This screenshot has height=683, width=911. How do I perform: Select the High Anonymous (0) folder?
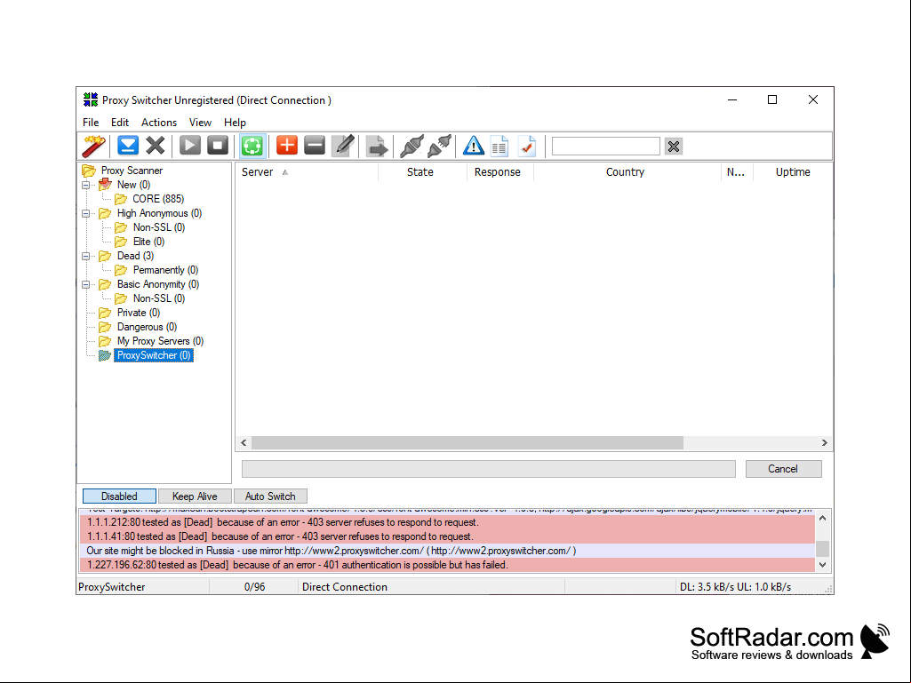pos(159,213)
